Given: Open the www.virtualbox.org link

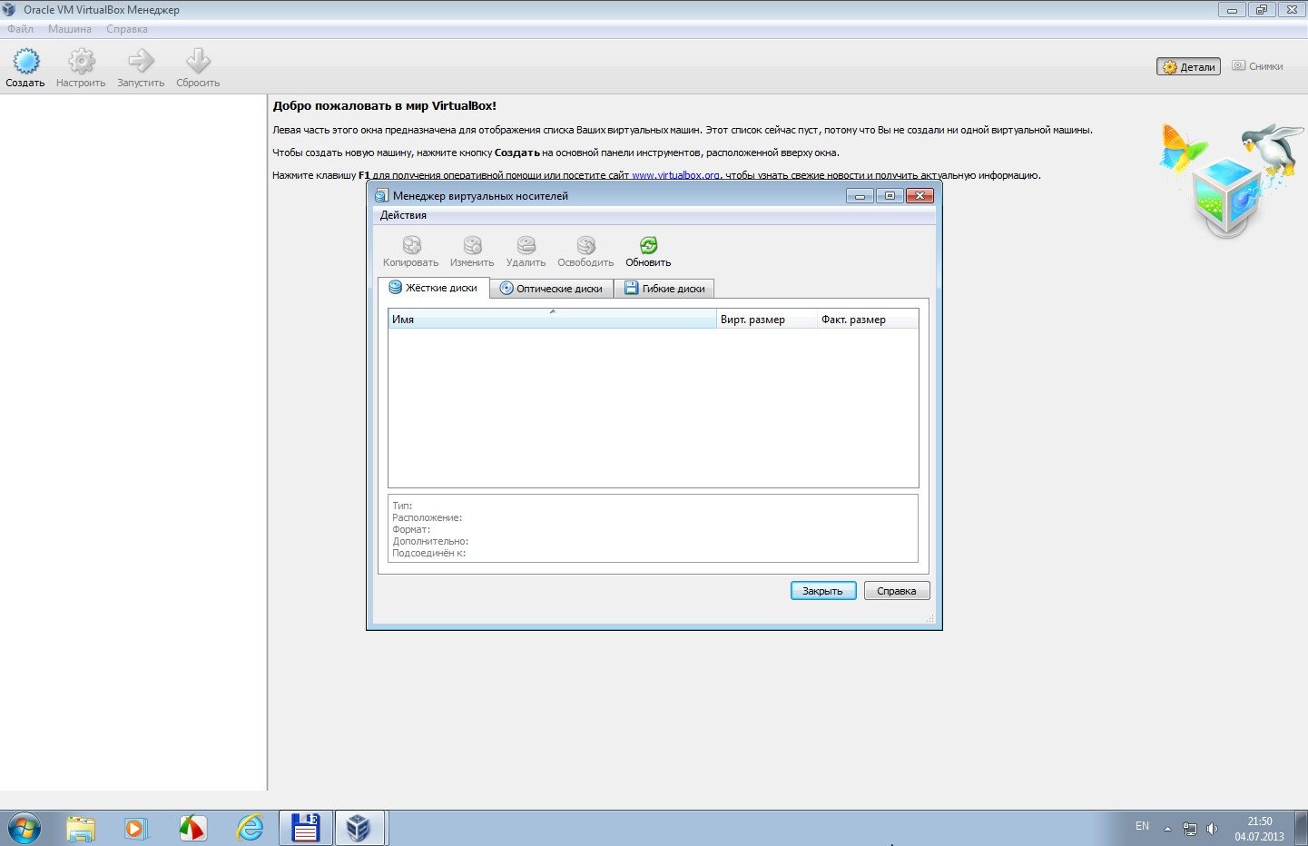Looking at the screenshot, I should pyautogui.click(x=676, y=175).
